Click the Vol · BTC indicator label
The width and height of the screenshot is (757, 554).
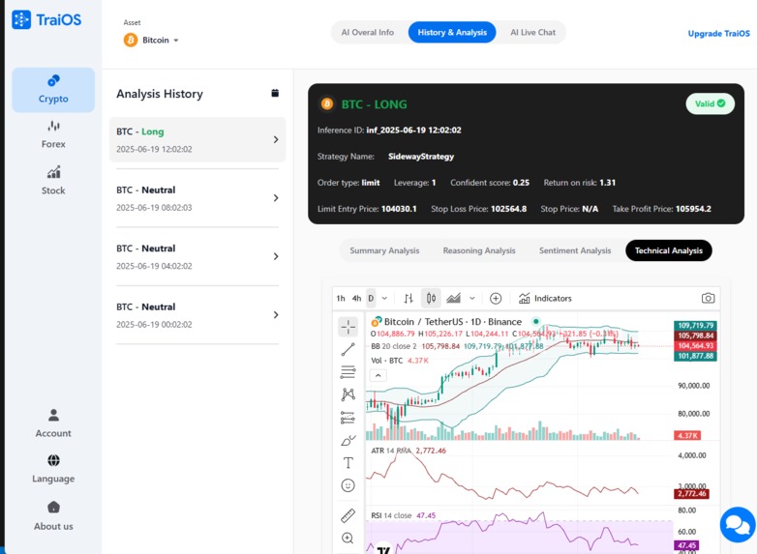pyautogui.click(x=386, y=361)
